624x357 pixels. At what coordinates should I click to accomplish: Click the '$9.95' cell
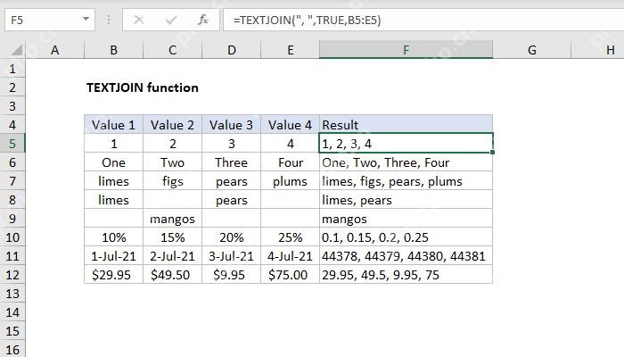click(x=231, y=275)
